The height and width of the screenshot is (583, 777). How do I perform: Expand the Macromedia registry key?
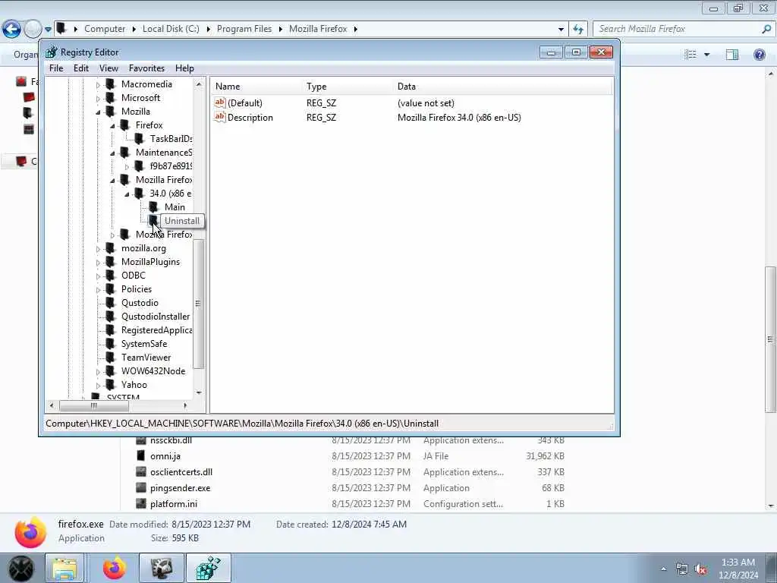tap(98, 85)
